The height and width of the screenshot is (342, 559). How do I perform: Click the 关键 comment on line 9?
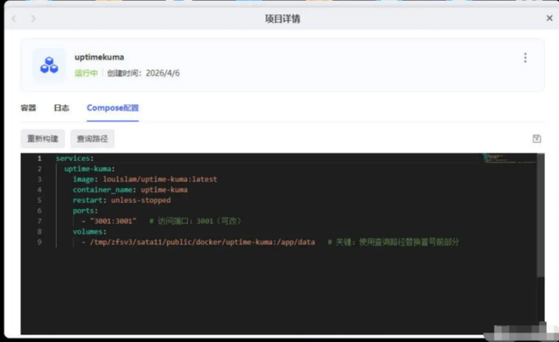click(x=394, y=242)
